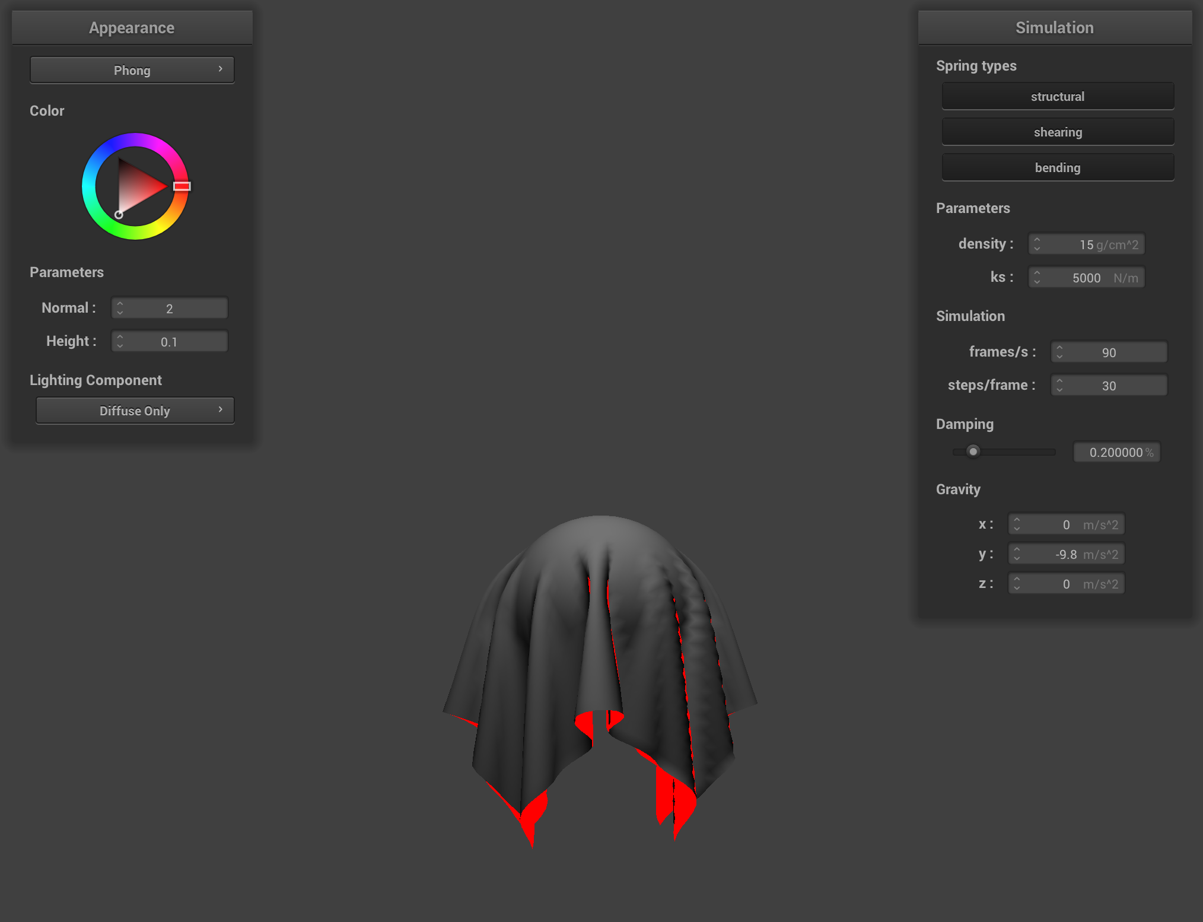Screen dimensions: 1203x922
Task: Increase gravity x with up stepper arrow
Action: [x=1017, y=520]
